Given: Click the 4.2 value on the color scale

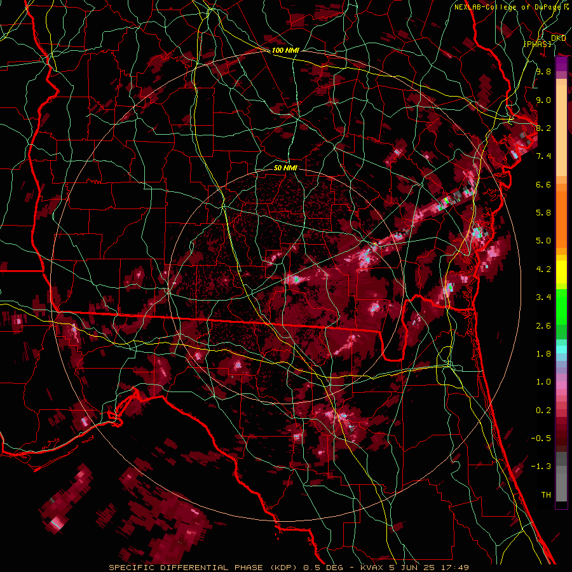Looking at the screenshot, I should (543, 269).
